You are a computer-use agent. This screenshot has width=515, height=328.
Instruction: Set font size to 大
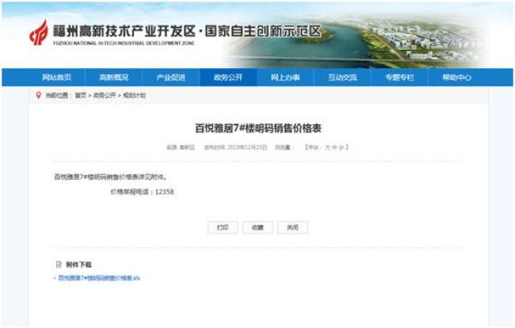click(x=327, y=147)
